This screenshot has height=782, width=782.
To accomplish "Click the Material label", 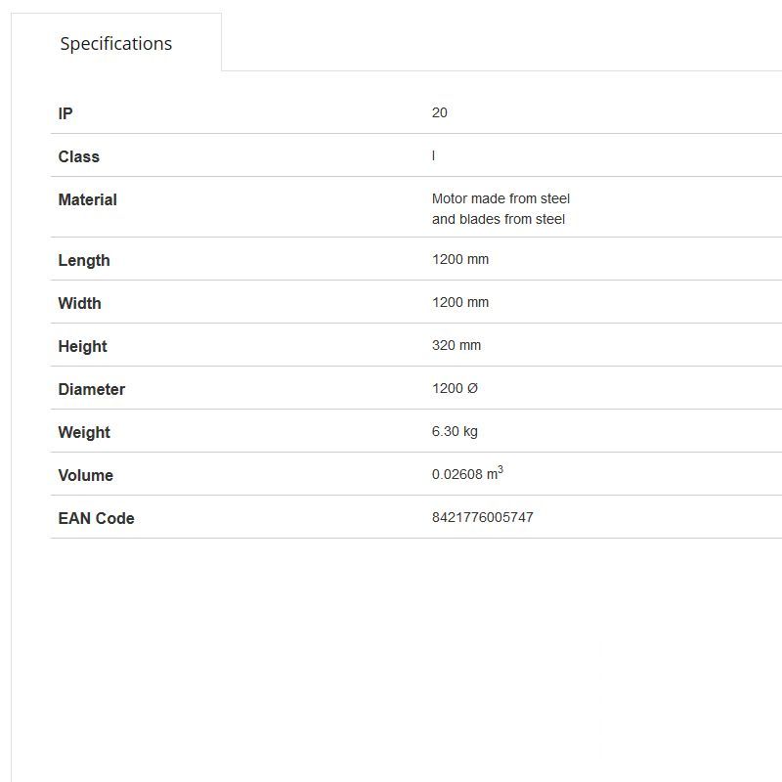I will pos(87,199).
